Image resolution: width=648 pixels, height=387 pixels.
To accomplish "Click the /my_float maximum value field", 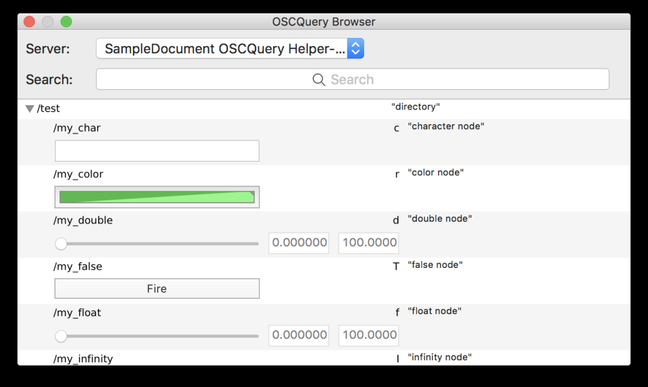I will pyautogui.click(x=368, y=335).
